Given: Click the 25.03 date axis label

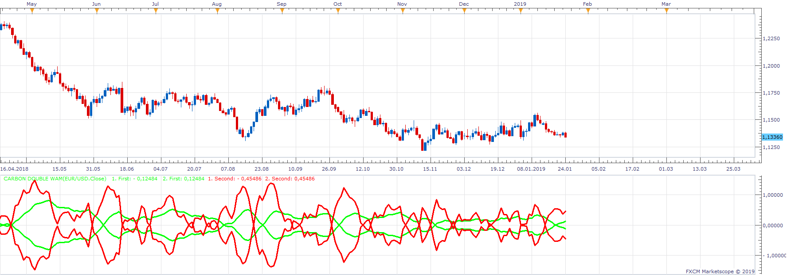Looking at the screenshot, I should [x=733, y=169].
